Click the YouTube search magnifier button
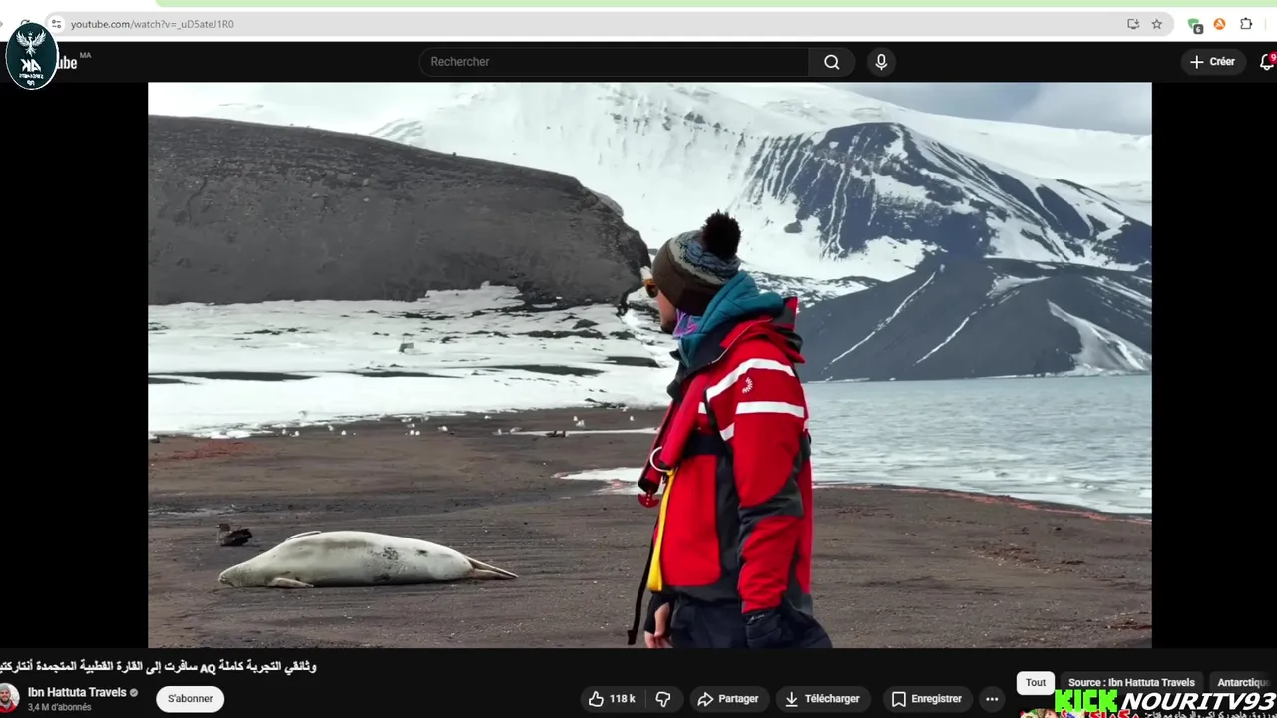This screenshot has height=718, width=1277. [831, 62]
